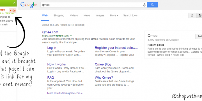
Task: Open the How it works sitelink
Action: coord(56,65)
